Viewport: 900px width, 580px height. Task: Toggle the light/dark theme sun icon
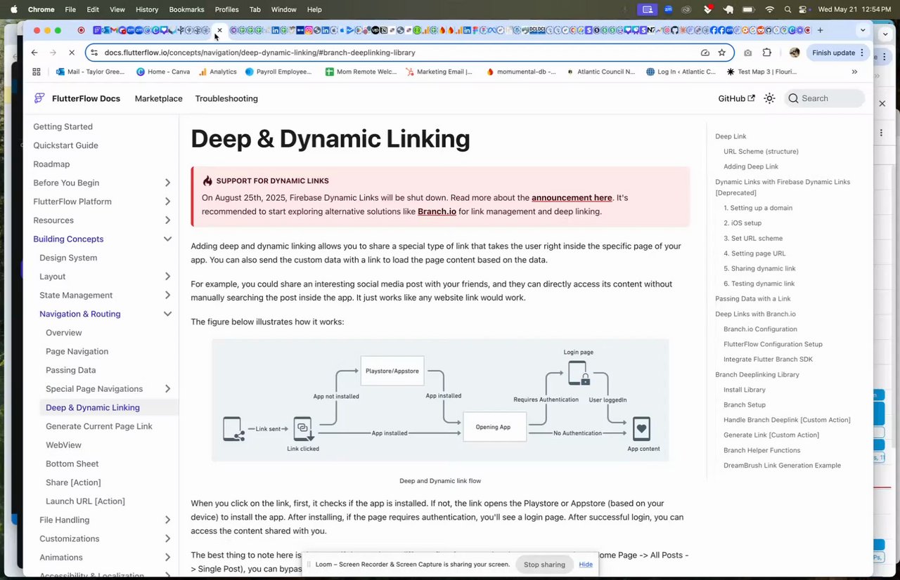pyautogui.click(x=769, y=98)
